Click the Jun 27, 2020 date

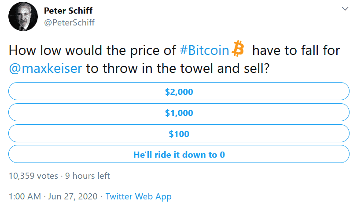73,196
